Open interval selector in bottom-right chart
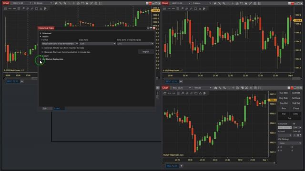The image size is (305, 171). (x=202, y=88)
